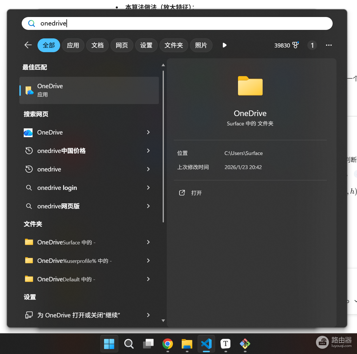
Task: Click taskbar Search magnifier icon
Action: [129, 344]
